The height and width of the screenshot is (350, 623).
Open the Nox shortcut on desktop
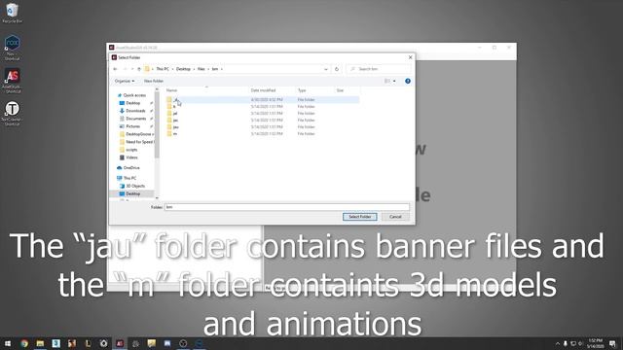point(12,48)
